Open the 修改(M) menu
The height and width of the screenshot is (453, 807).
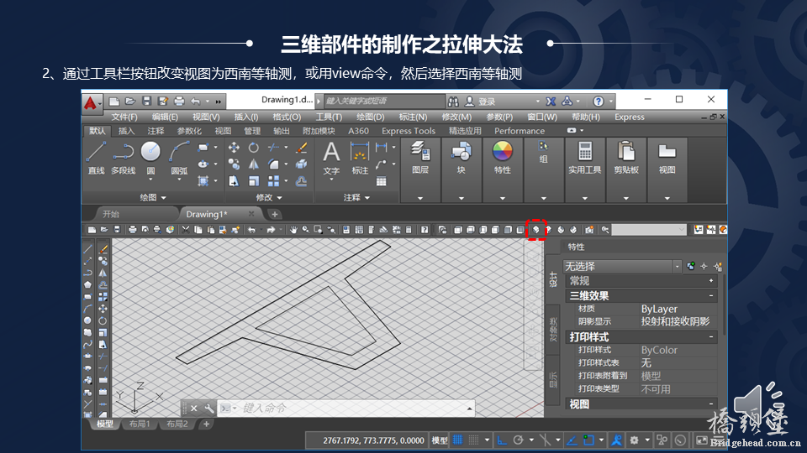coord(456,117)
